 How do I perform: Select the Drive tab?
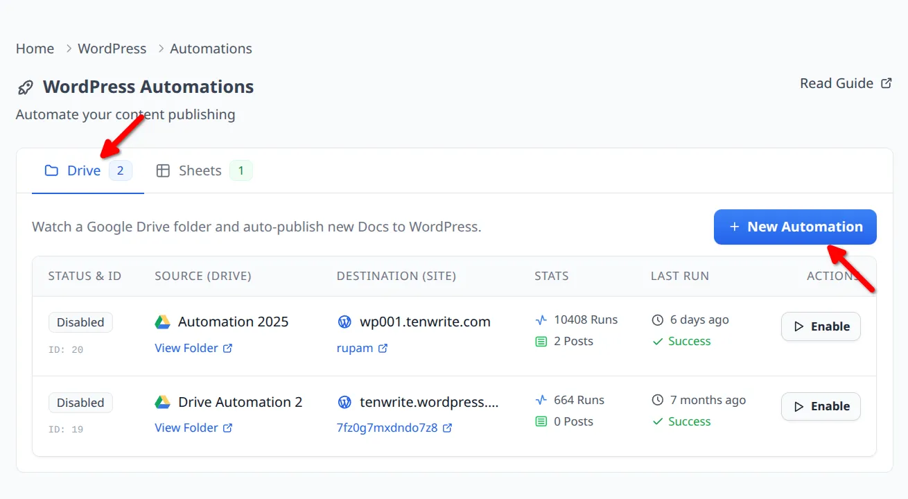(82, 170)
